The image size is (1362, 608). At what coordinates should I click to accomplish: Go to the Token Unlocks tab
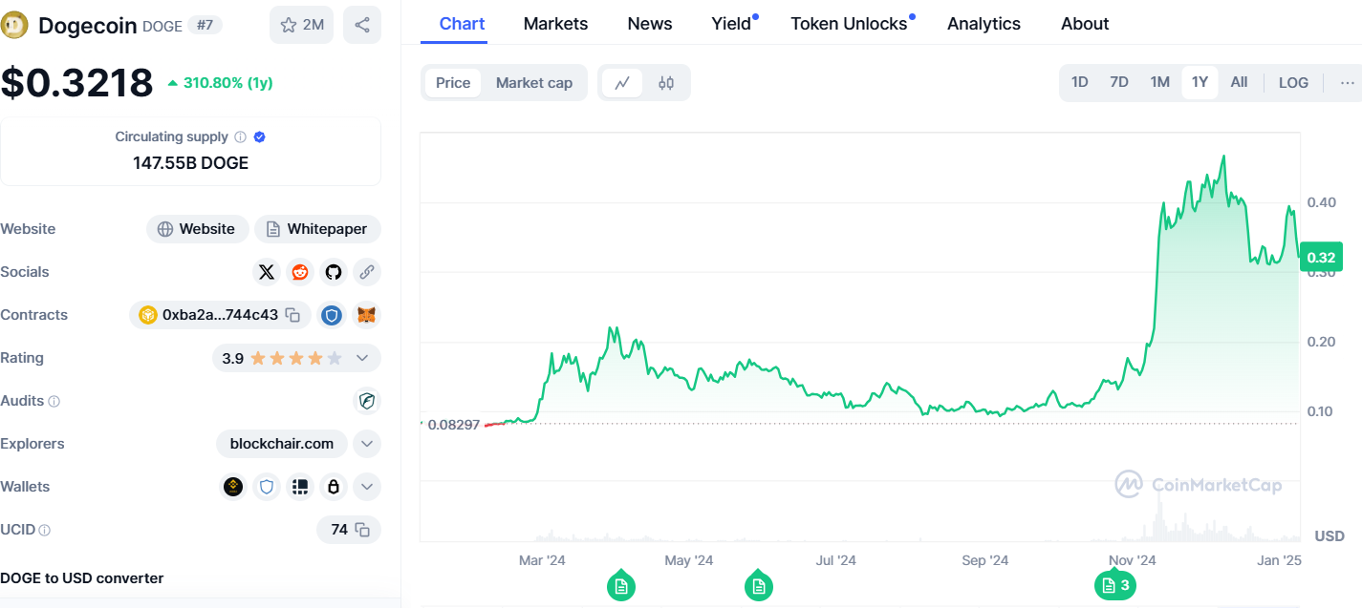point(849,24)
